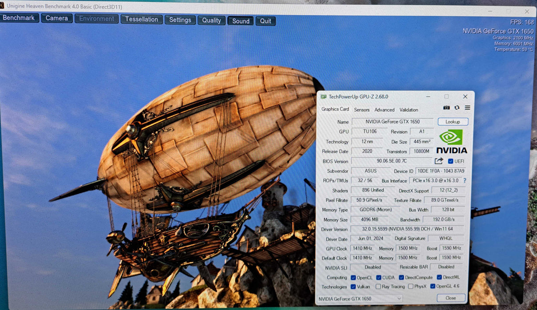Click the Transistors value 10800M

pyautogui.click(x=422, y=151)
